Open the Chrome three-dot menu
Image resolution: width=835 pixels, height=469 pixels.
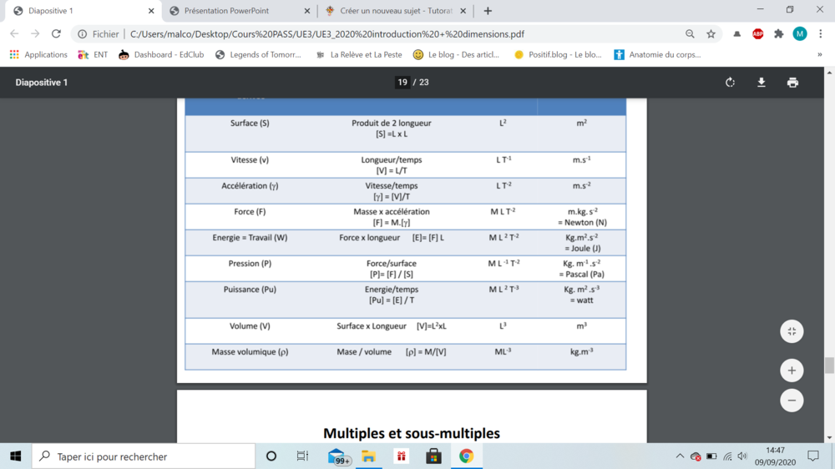[821, 34]
